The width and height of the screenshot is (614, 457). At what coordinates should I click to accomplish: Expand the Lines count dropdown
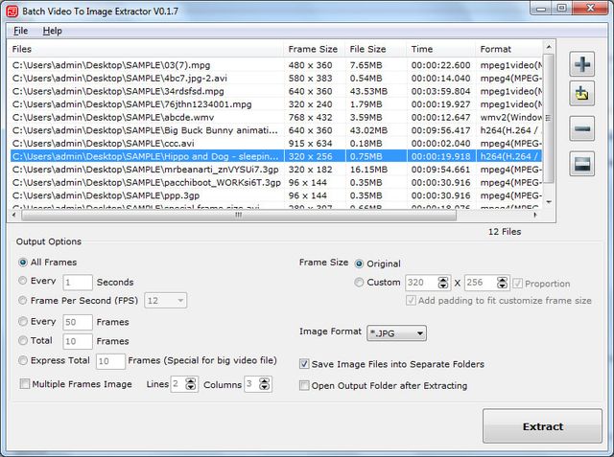(x=177, y=384)
